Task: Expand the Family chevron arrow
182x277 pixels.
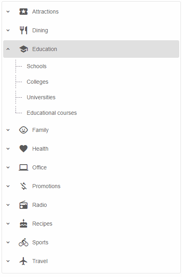Action: click(8, 130)
